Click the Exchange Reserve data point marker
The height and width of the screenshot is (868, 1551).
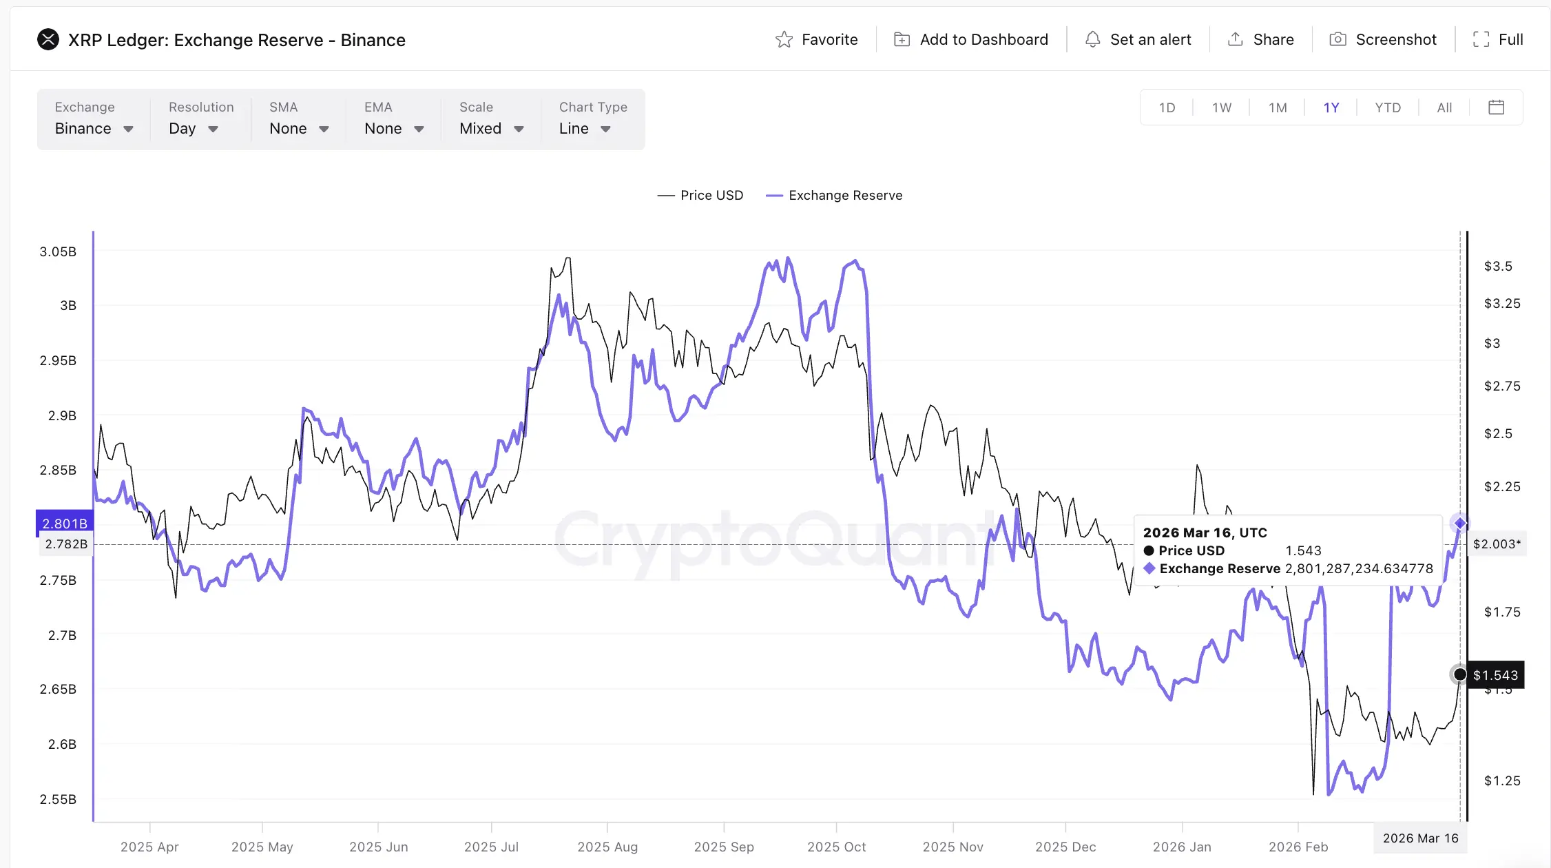(1460, 524)
